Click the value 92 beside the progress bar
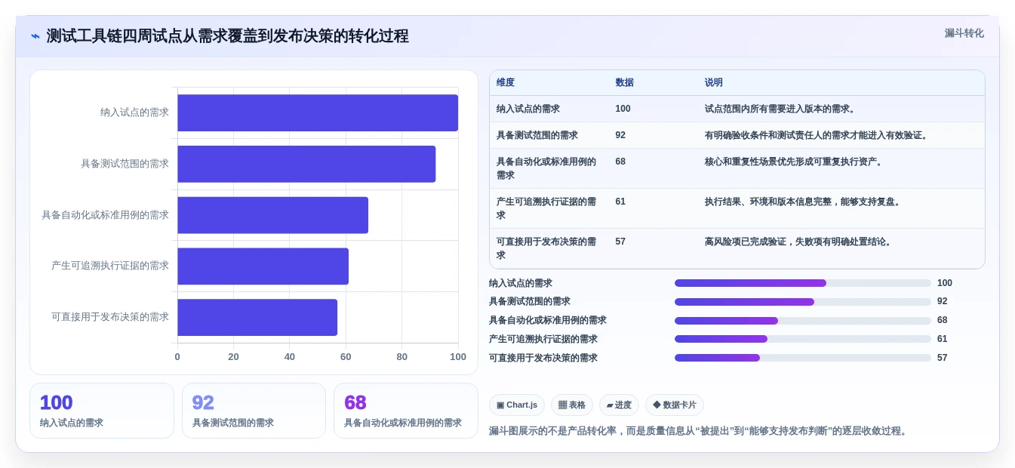This screenshot has height=468, width=1015. click(943, 302)
